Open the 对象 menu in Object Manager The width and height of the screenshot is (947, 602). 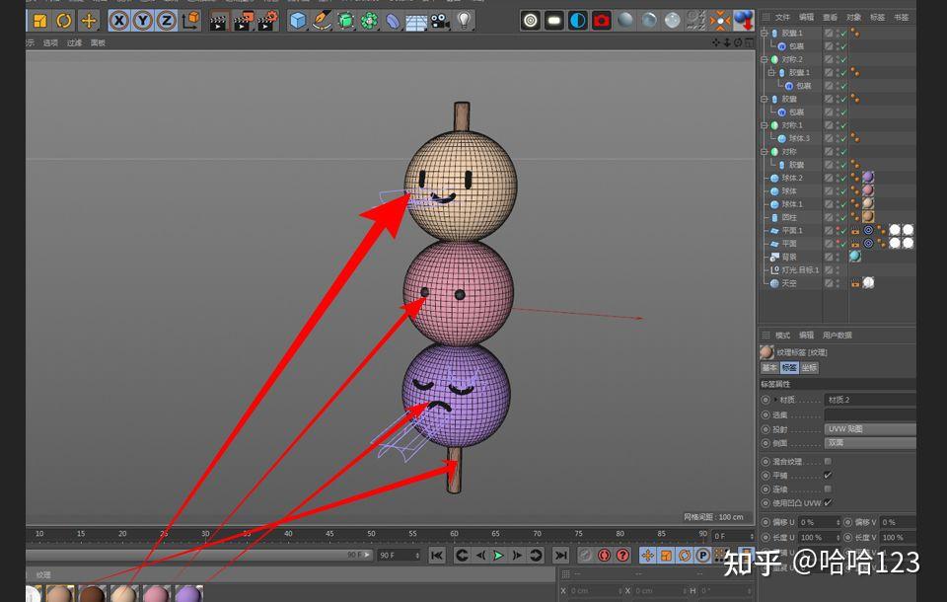pos(854,17)
